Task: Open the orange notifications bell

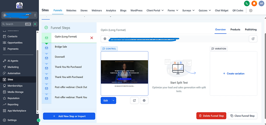Action: point(254,4)
